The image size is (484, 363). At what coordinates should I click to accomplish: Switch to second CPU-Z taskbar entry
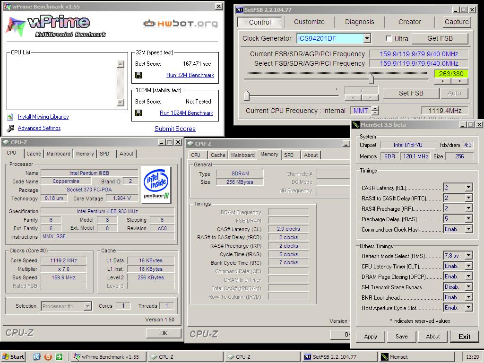[262, 357]
